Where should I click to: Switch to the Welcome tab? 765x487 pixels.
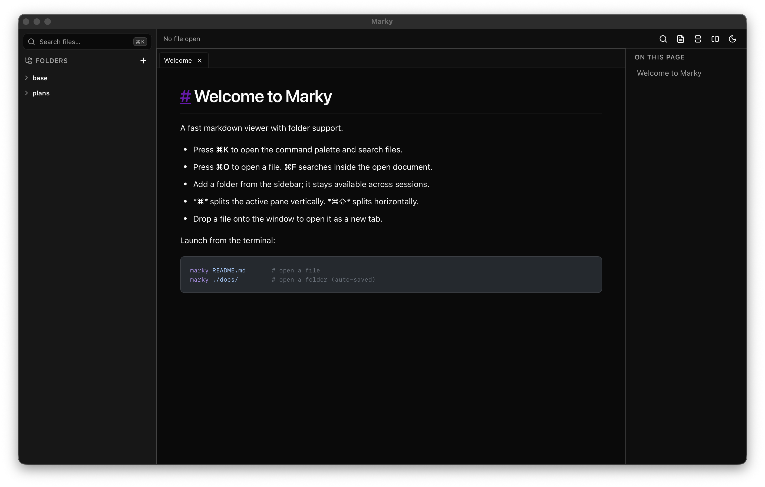[x=177, y=60]
